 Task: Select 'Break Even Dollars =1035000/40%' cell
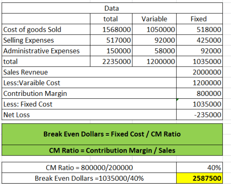(89, 178)
